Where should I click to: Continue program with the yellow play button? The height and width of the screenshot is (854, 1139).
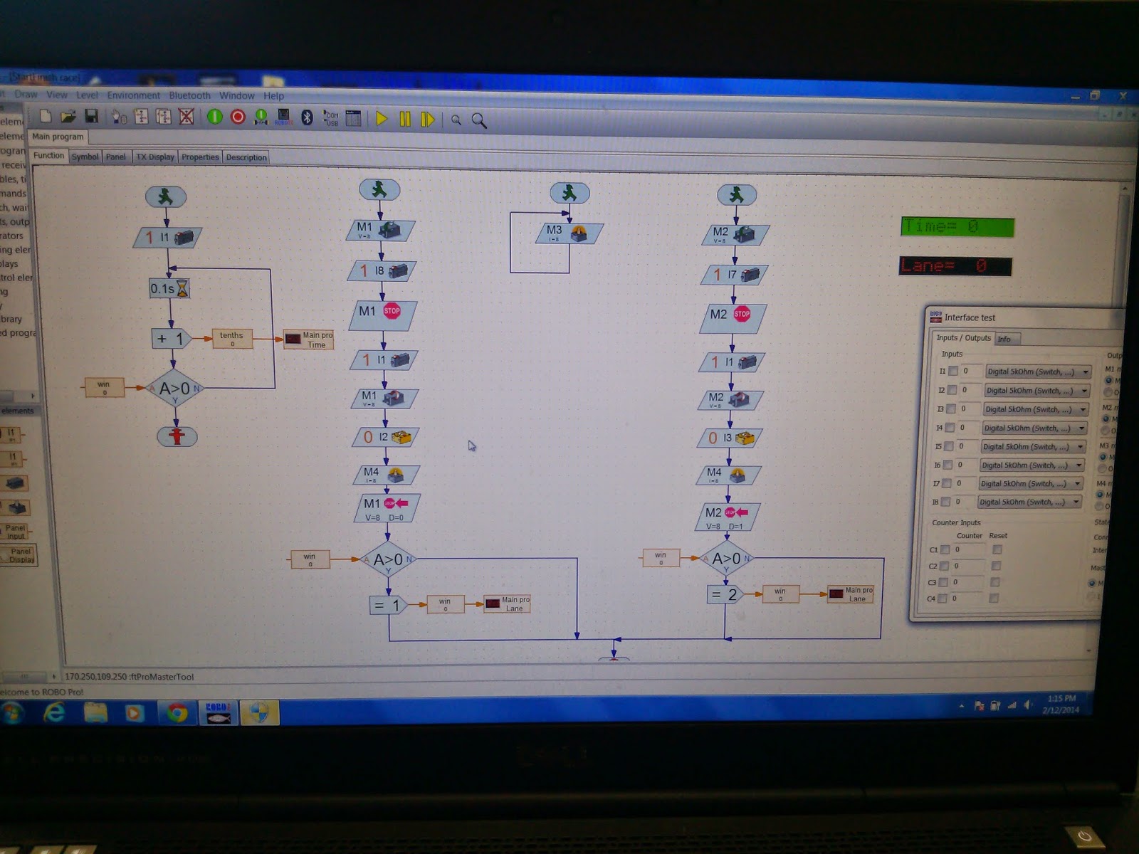(382, 119)
